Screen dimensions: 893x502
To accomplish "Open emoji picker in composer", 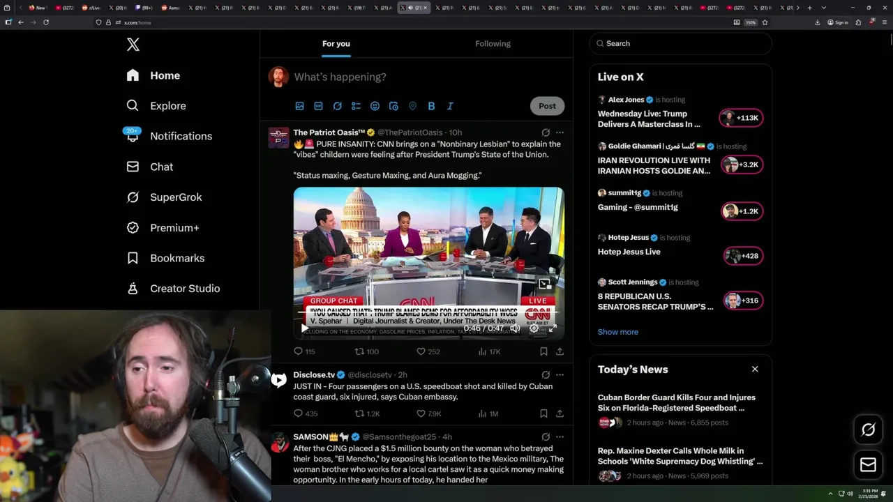I will (375, 106).
